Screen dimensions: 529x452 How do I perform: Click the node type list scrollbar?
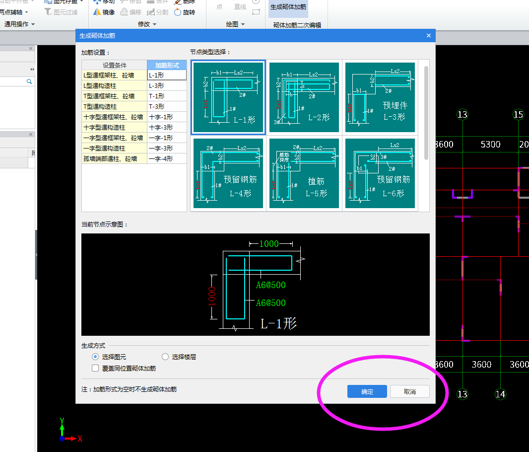click(426, 113)
